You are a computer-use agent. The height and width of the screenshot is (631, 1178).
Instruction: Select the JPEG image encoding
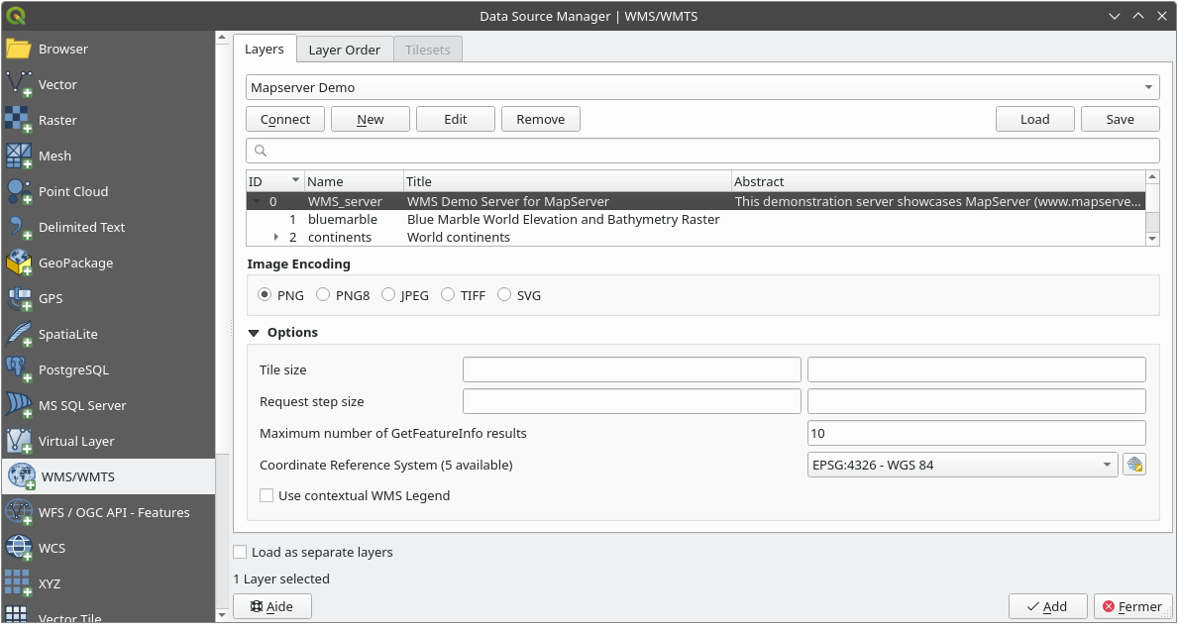388,295
